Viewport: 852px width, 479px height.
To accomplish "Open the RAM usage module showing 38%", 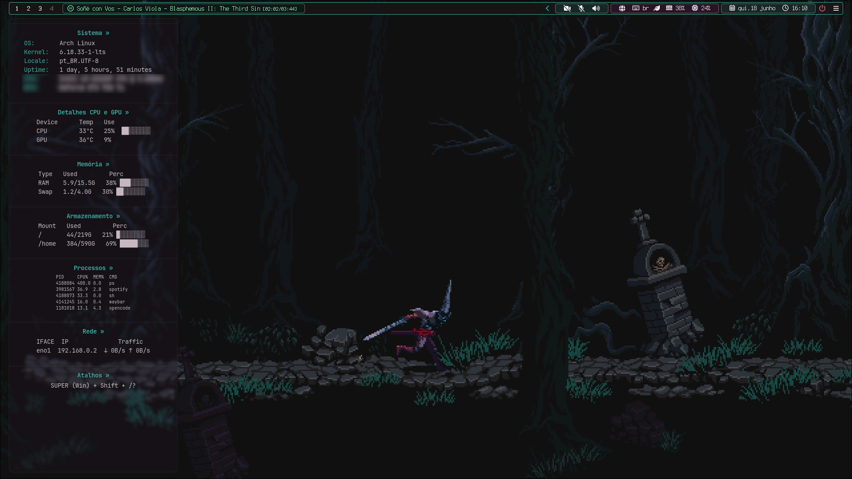I will coord(675,8).
